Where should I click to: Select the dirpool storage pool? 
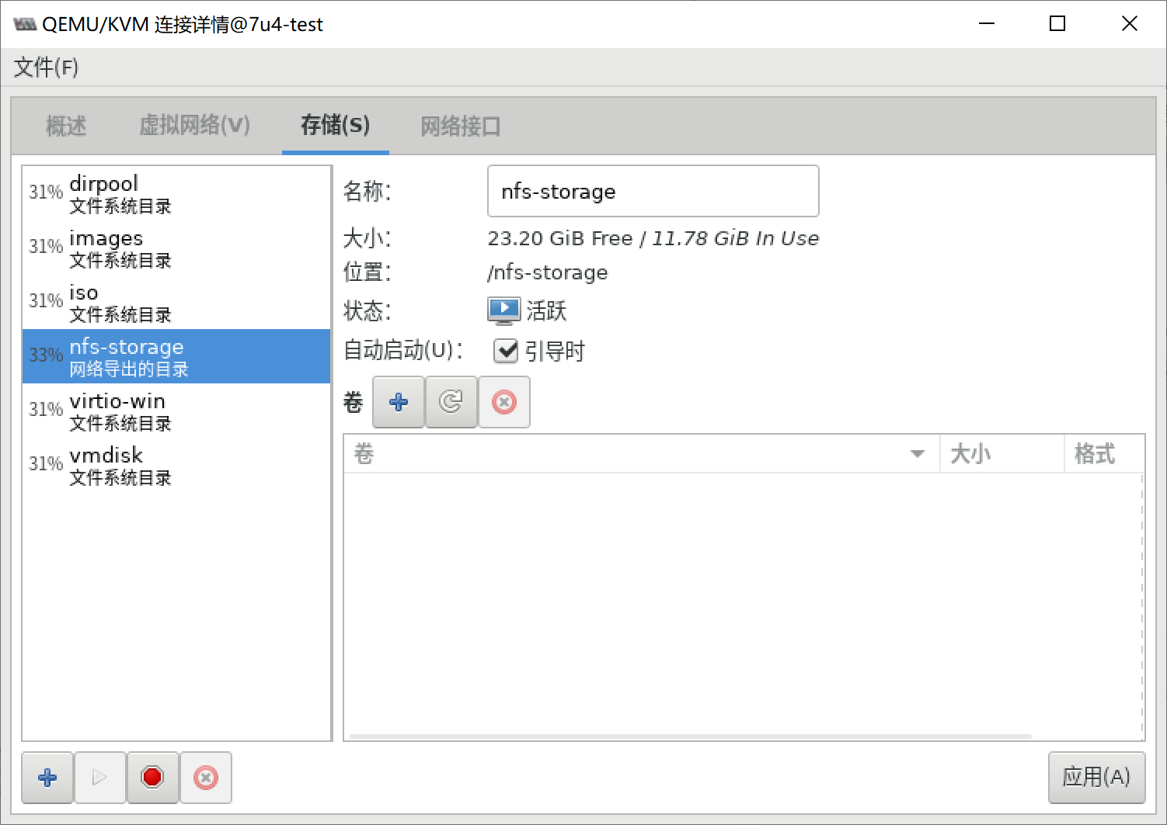[x=176, y=193]
